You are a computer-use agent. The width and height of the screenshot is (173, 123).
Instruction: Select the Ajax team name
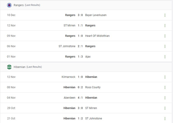(x=88, y=57)
